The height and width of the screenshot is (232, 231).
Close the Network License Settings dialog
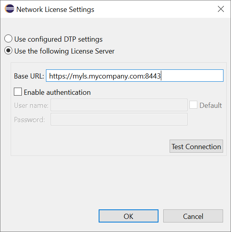coord(221,9)
